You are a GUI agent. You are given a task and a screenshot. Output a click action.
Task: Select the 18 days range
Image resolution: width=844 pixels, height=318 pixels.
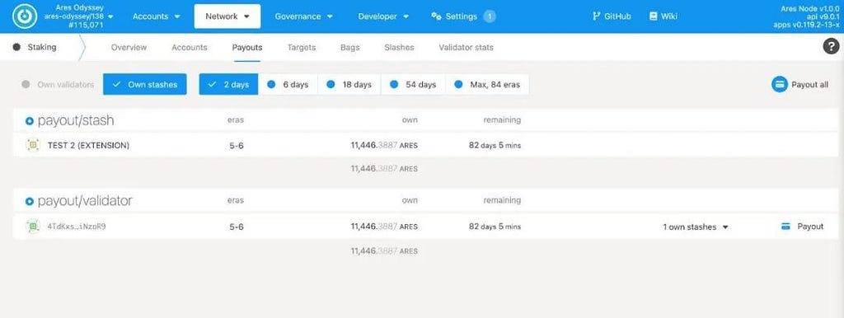tap(349, 85)
